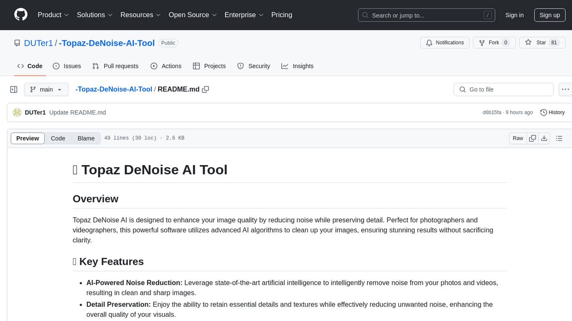Click the 49 lines file info text

144,138
